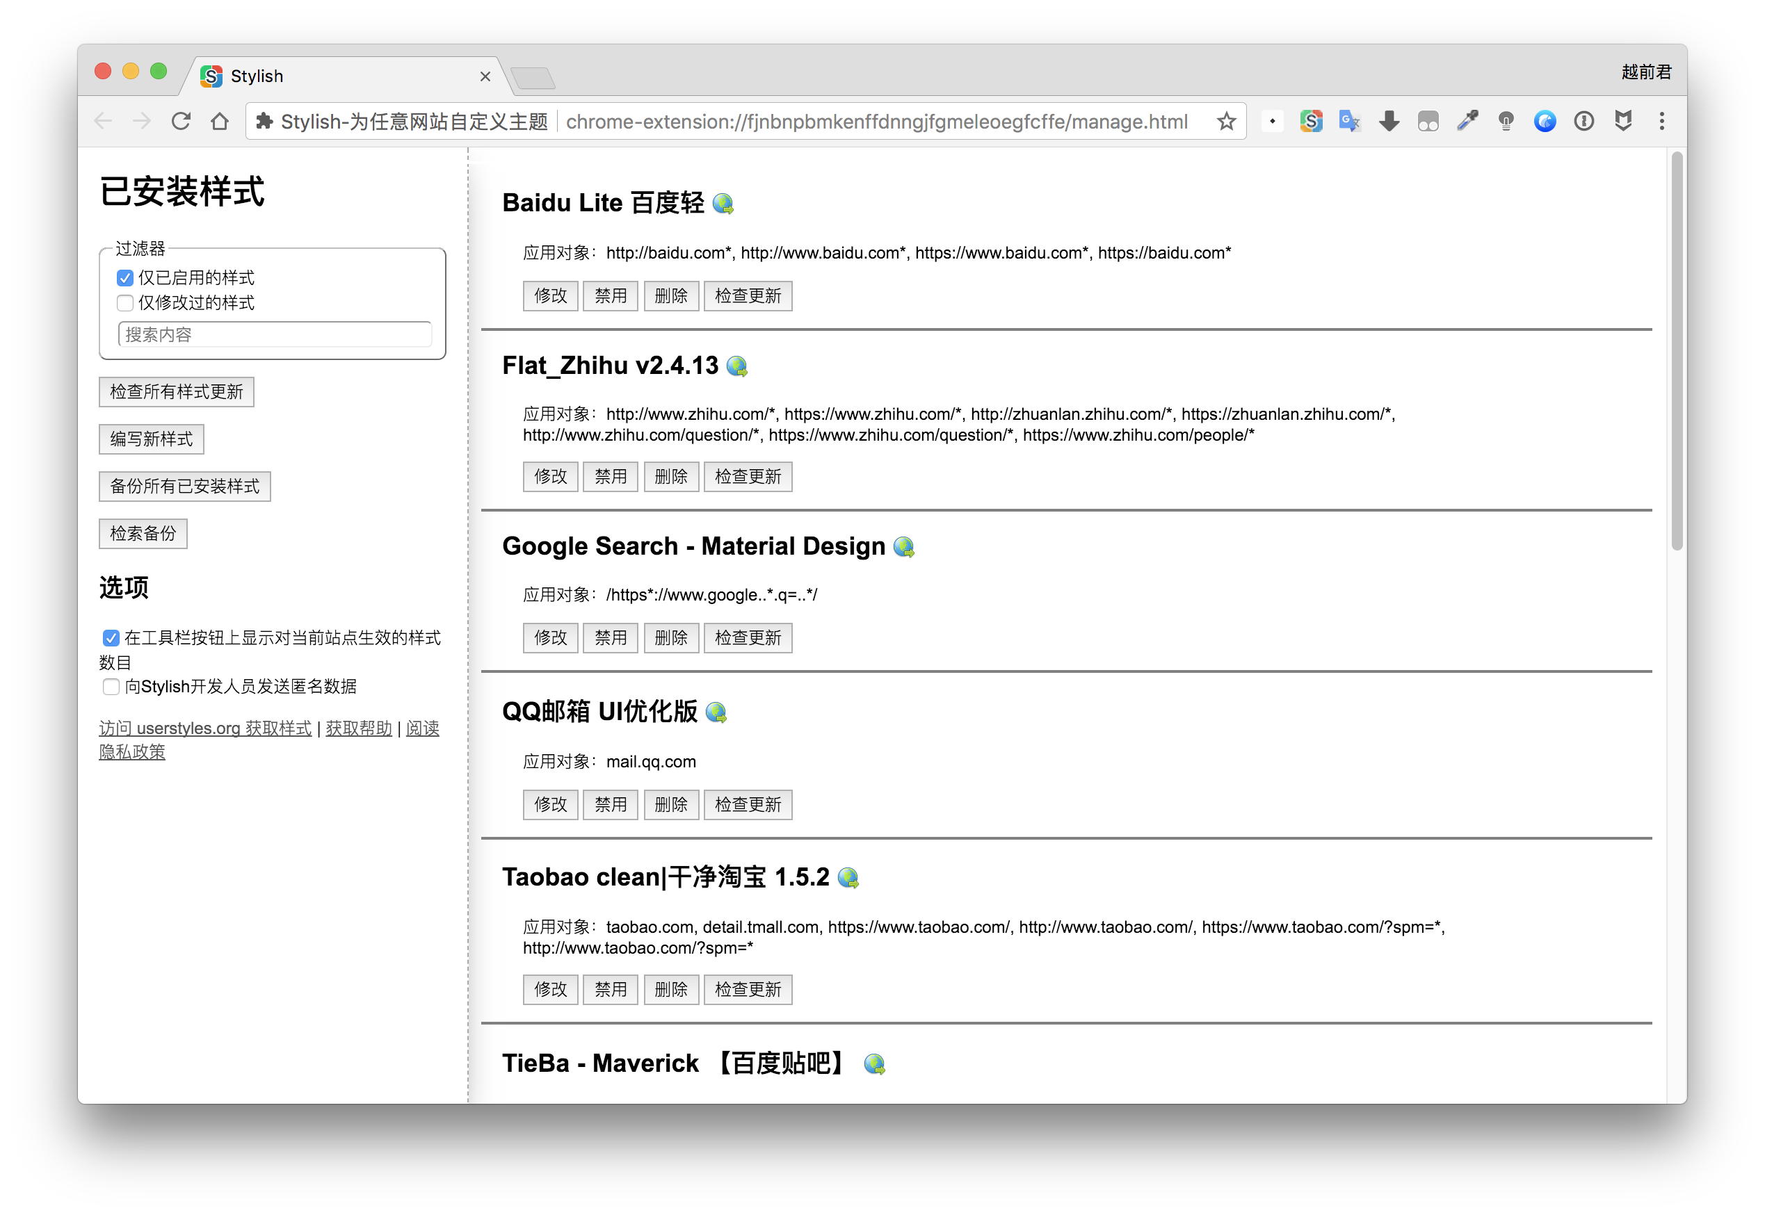Toggle 向Stylish开发人员发送匿名数据 checkbox
Viewport: 1765px width, 1215px height.
coord(110,685)
